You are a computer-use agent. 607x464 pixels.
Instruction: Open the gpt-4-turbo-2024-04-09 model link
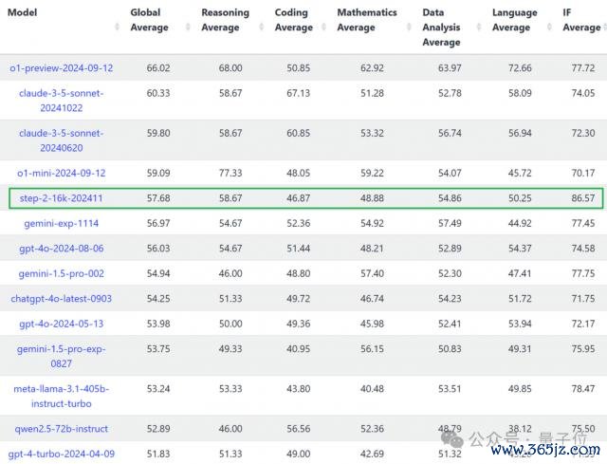pos(61,454)
